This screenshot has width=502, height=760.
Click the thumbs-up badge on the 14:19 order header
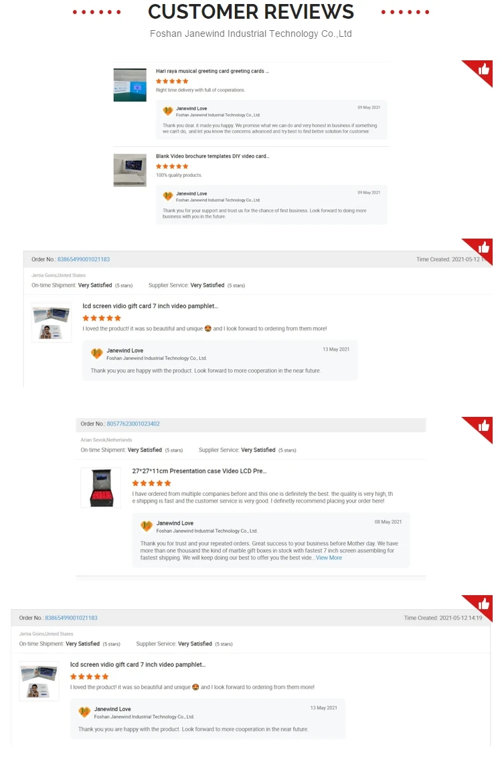[x=480, y=607]
